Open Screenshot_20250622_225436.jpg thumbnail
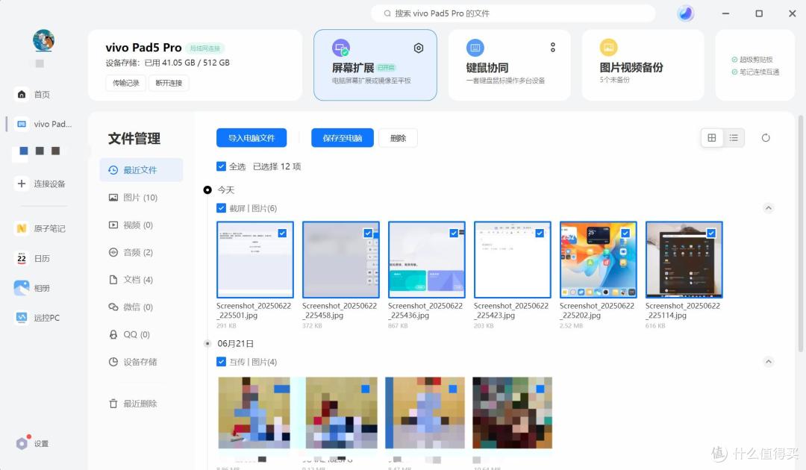806x470 pixels. click(x=427, y=260)
